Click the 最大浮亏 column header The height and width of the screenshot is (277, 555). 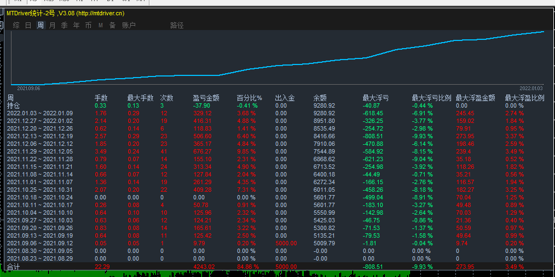[x=375, y=98]
